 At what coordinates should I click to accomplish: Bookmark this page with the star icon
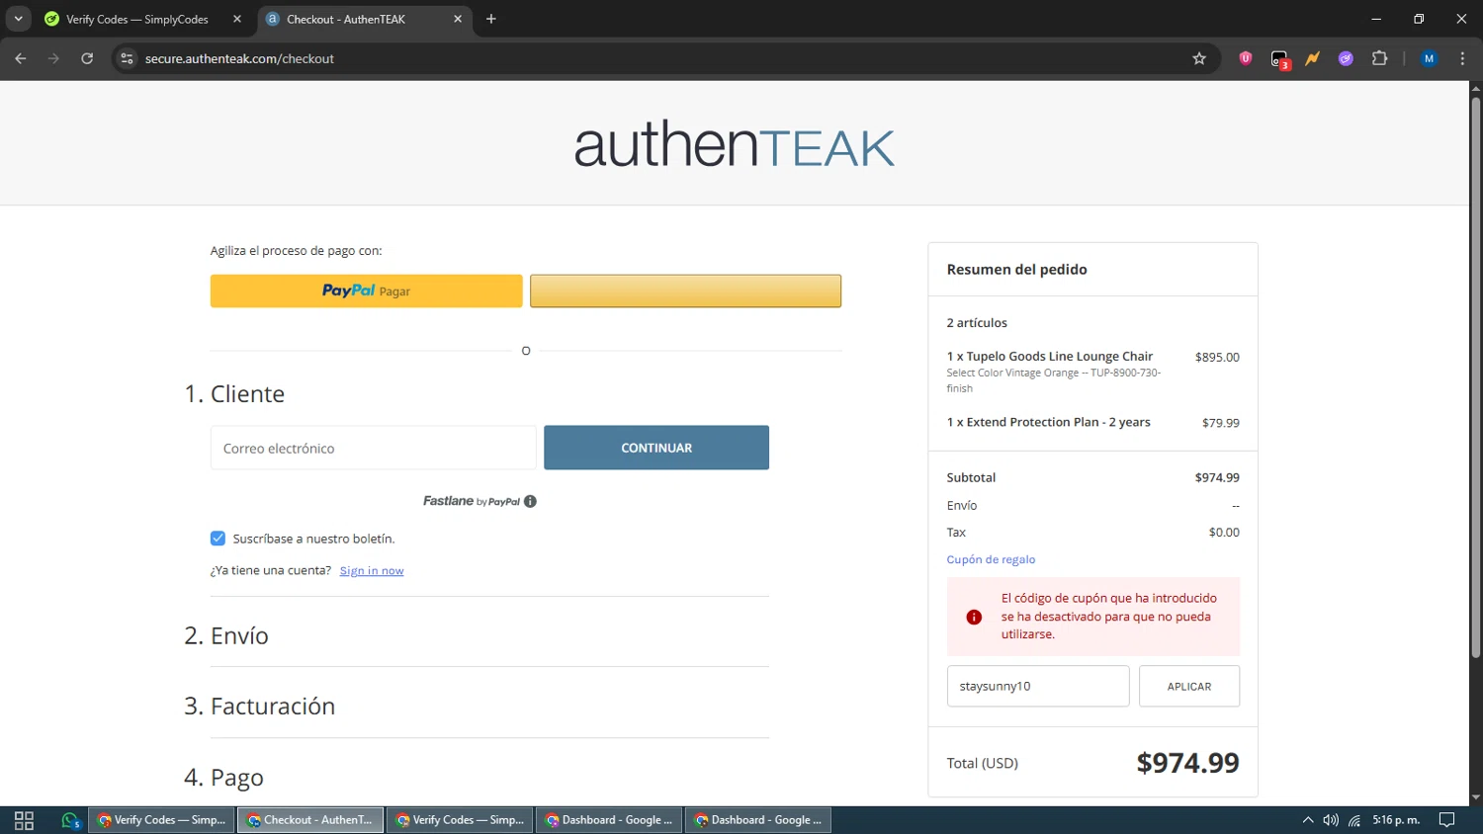coord(1199,58)
